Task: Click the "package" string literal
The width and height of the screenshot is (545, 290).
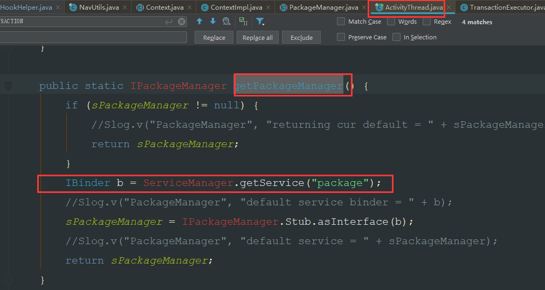Action: click(x=340, y=183)
